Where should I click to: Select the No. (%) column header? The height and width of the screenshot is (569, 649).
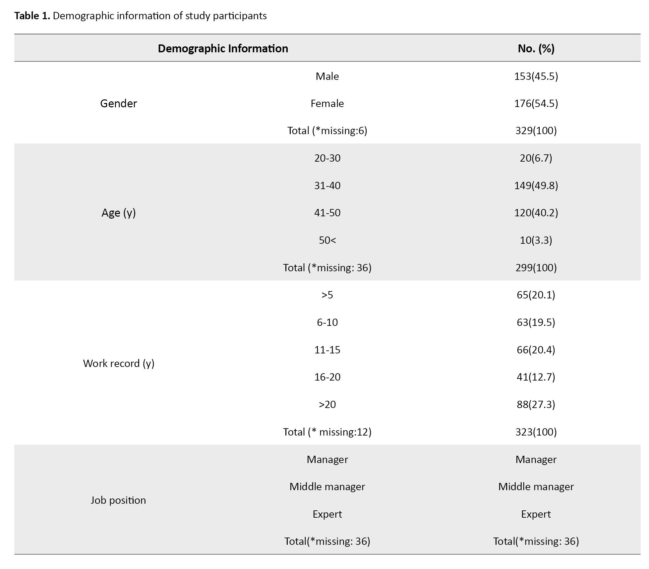tap(536, 48)
